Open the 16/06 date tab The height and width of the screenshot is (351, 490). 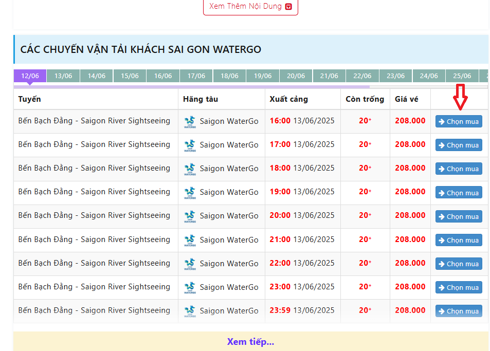(163, 76)
